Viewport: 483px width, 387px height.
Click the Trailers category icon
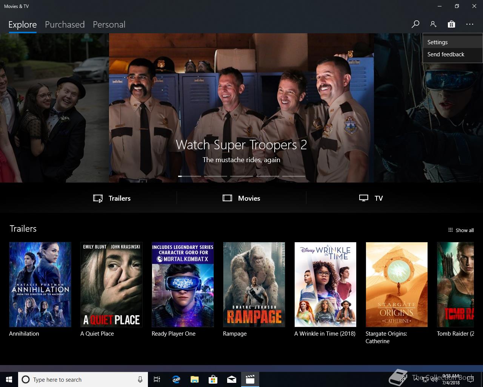coord(98,198)
